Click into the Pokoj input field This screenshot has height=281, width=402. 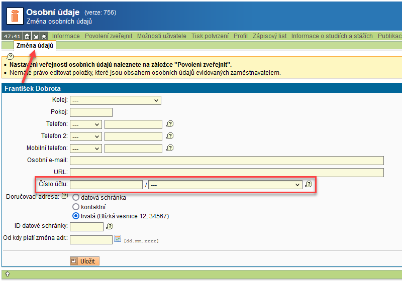91,112
